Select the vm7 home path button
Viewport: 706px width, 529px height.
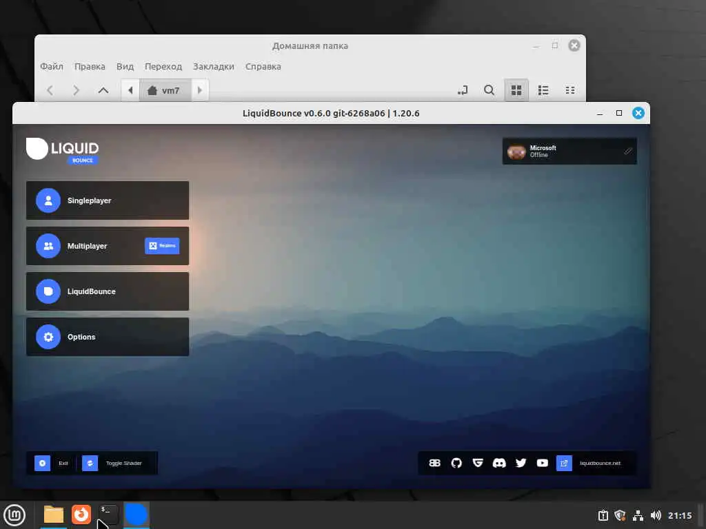pyautogui.click(x=165, y=90)
